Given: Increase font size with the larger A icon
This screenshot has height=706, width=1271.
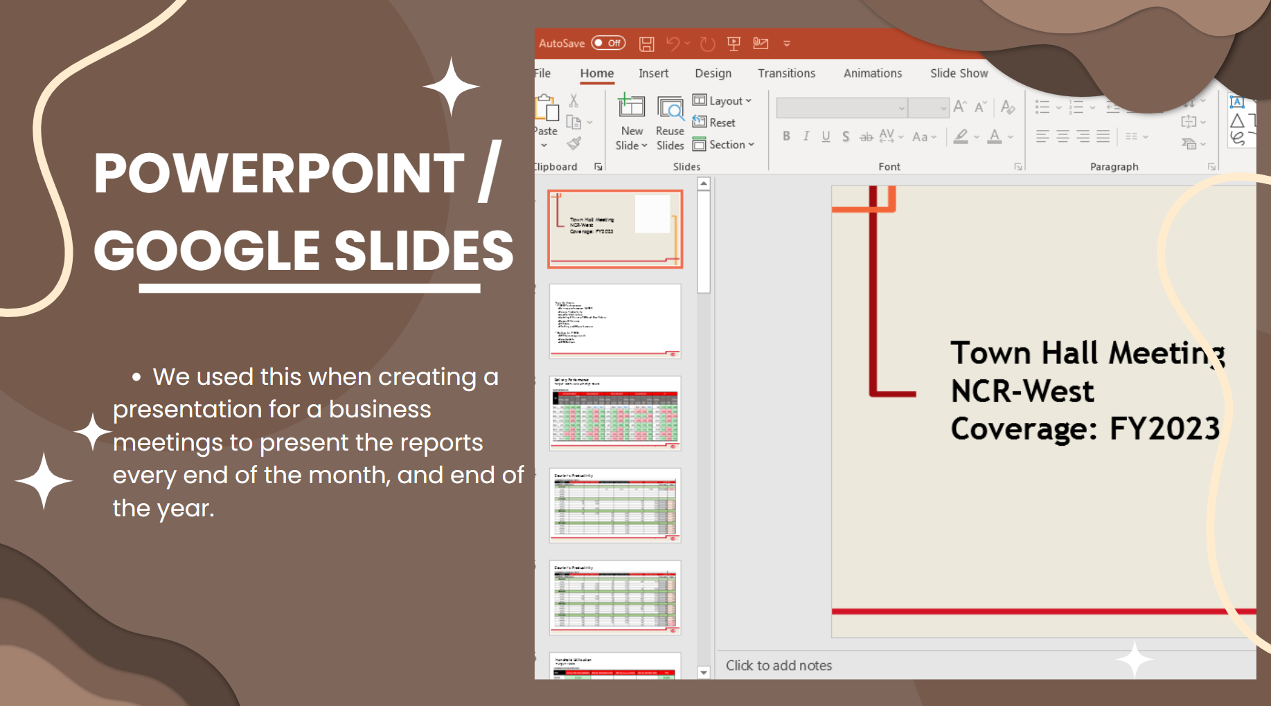Looking at the screenshot, I should point(960,107).
